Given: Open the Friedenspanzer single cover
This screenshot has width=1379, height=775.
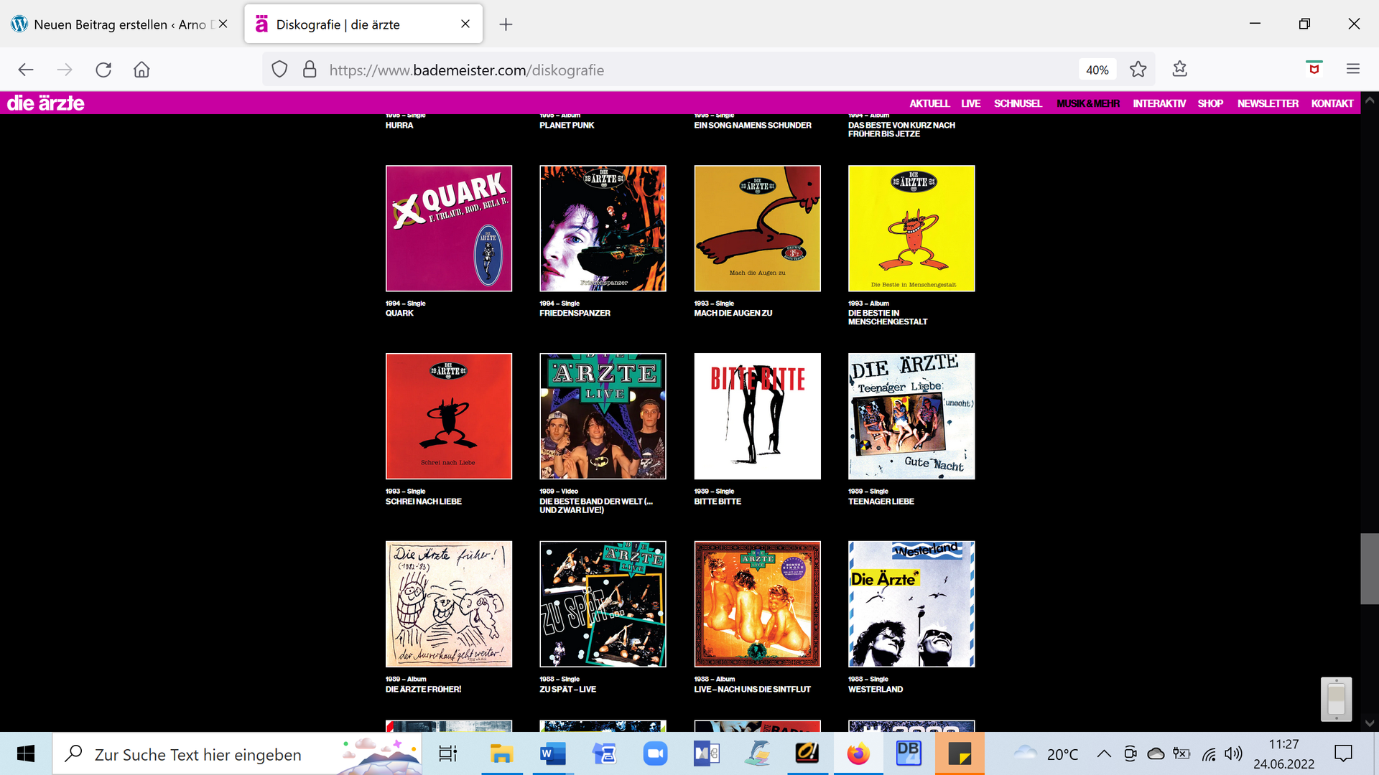Looking at the screenshot, I should (603, 228).
